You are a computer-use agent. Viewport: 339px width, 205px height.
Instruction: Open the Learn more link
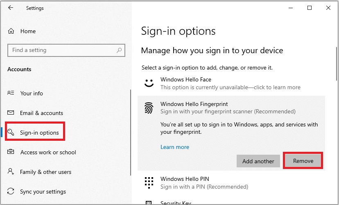click(x=175, y=147)
